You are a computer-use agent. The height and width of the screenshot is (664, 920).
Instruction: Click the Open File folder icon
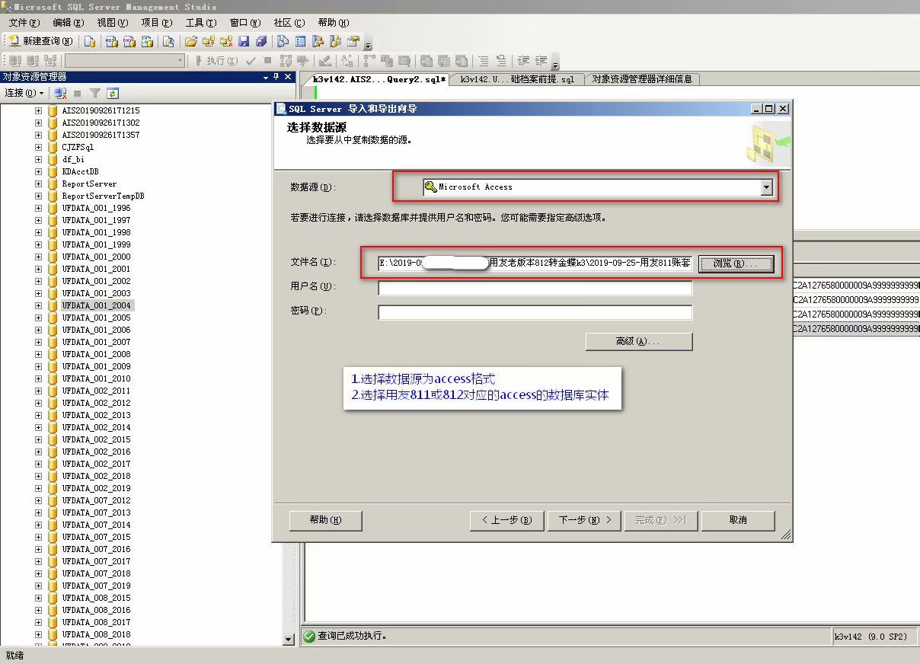pos(191,41)
